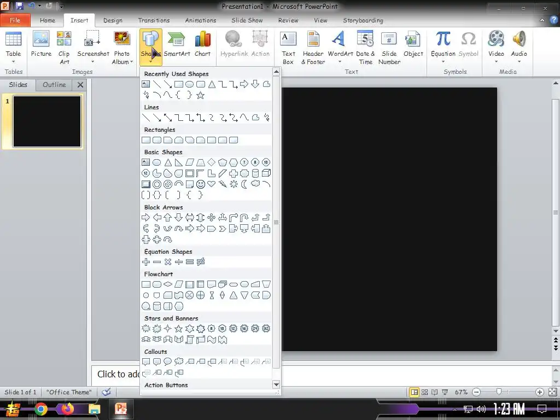This screenshot has width=560, height=420.
Task: Zoom in with the plus button
Action: (x=540, y=392)
